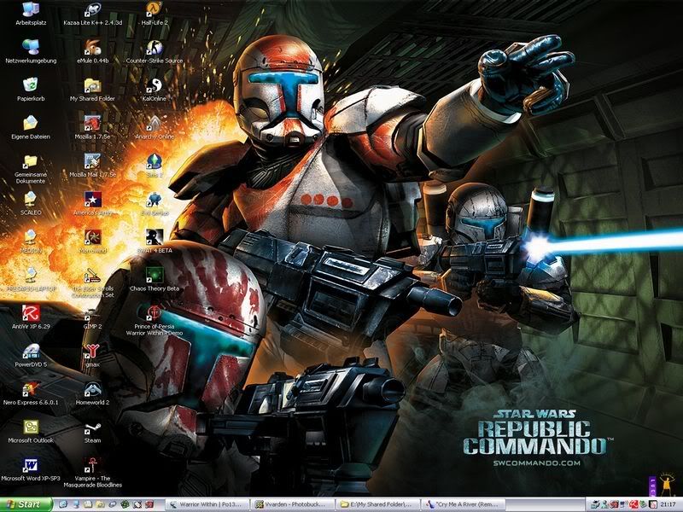Select the SCALEO desktop shortcut

(31, 203)
